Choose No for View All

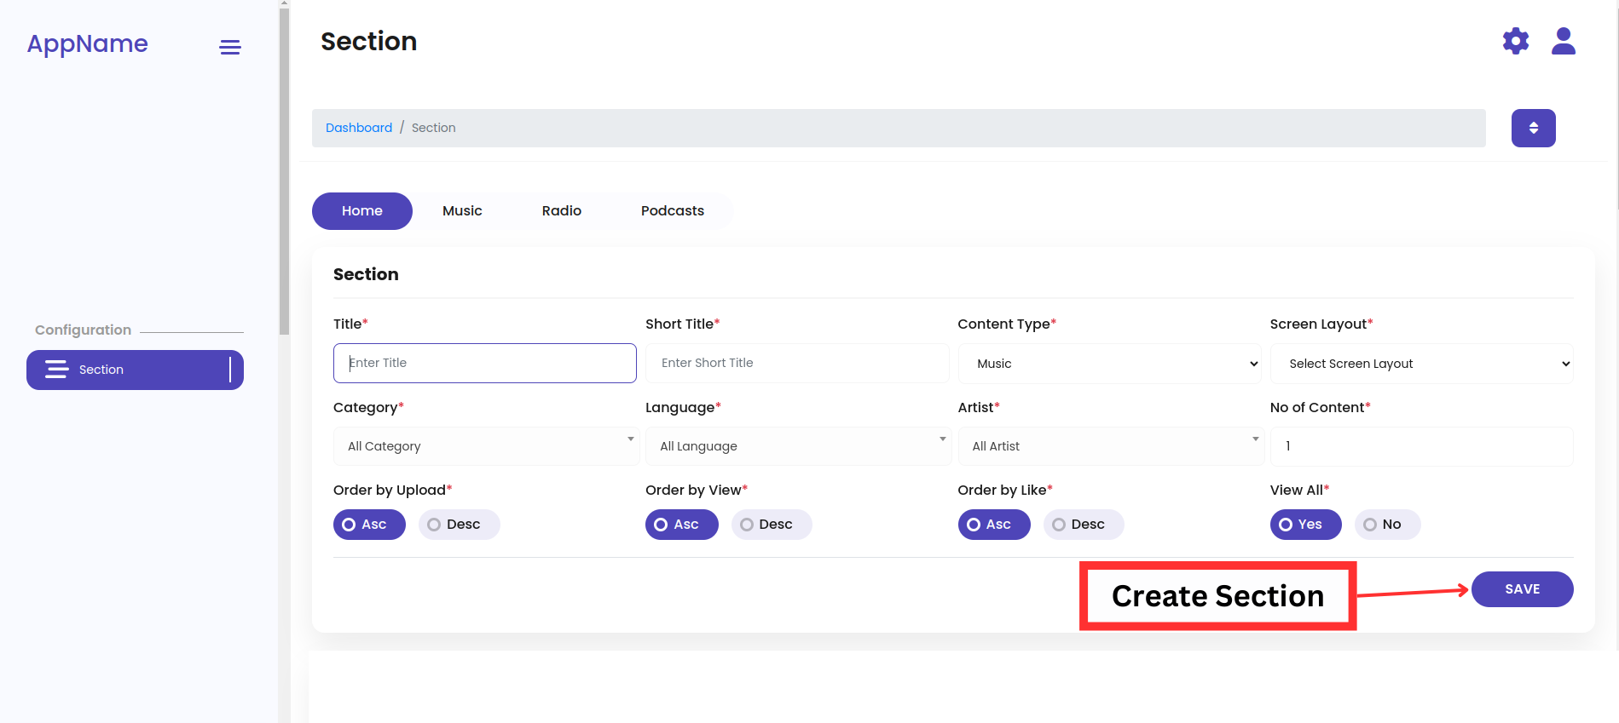click(x=1386, y=525)
